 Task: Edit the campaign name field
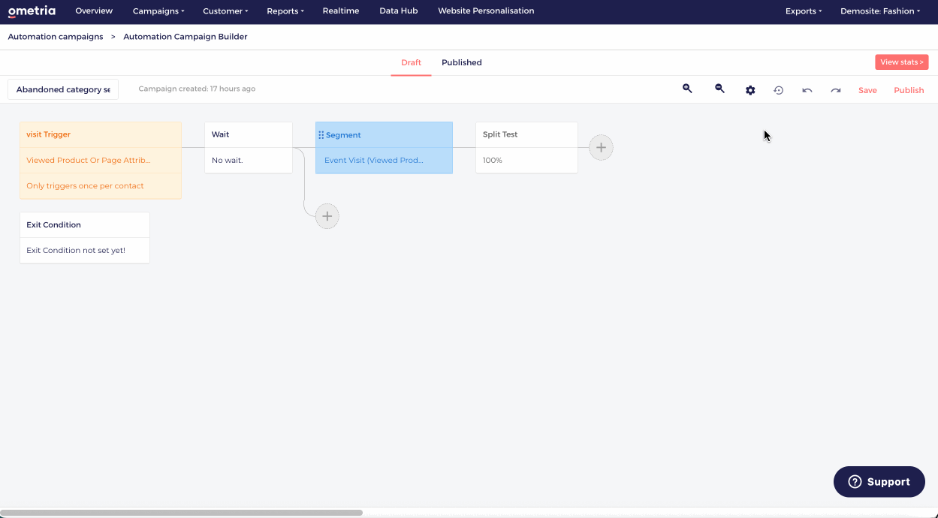63,89
